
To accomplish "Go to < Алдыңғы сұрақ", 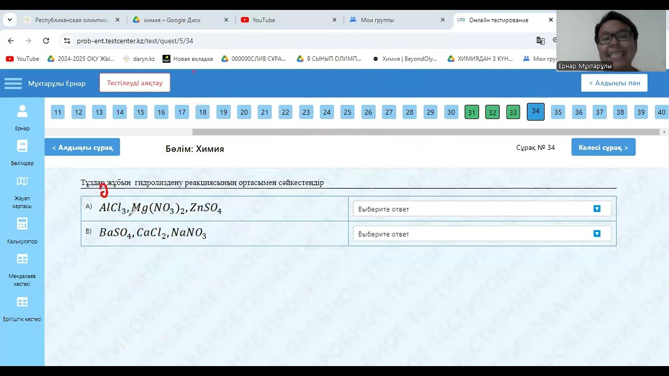I will coord(82,147).
